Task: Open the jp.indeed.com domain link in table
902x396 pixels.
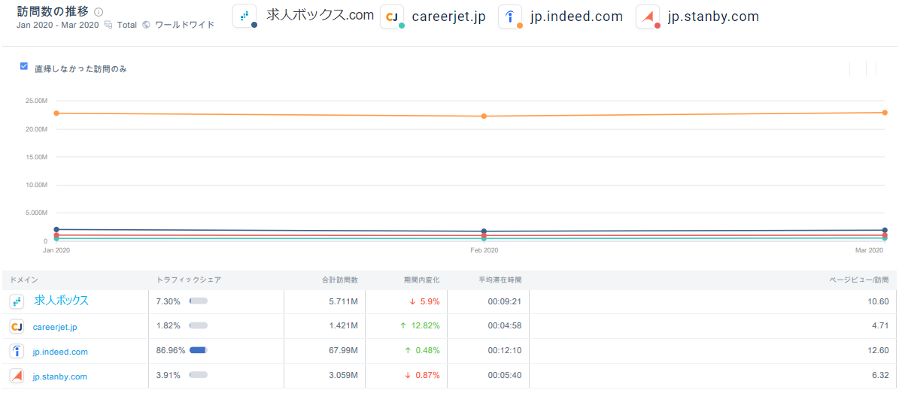Action: [x=60, y=352]
